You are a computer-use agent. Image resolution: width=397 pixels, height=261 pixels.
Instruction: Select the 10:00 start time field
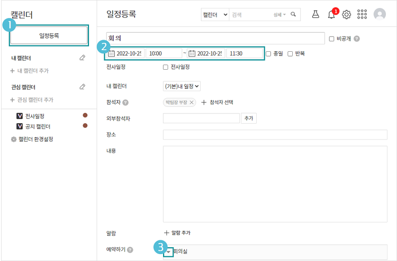coord(164,53)
